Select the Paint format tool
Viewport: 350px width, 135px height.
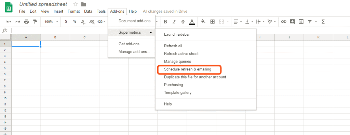(35, 21)
